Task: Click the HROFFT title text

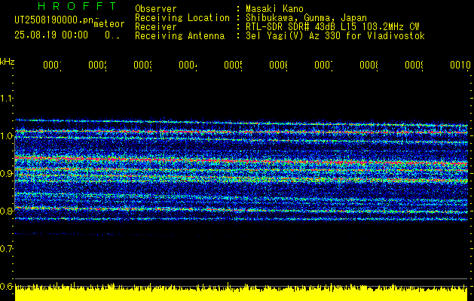Action: tap(77, 6)
